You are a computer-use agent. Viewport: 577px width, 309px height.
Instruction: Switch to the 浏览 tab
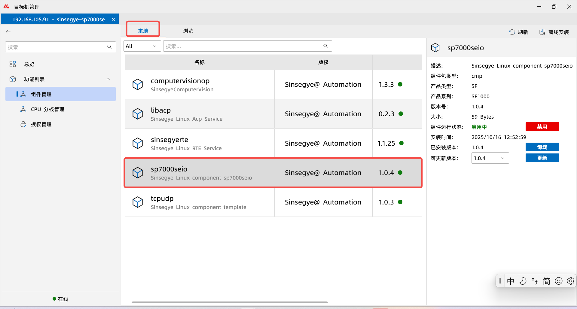click(188, 31)
